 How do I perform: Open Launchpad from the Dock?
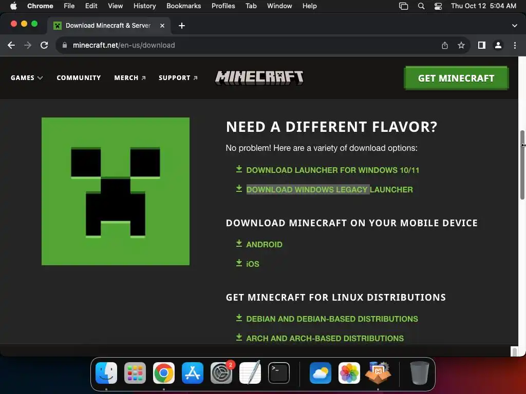click(x=135, y=373)
